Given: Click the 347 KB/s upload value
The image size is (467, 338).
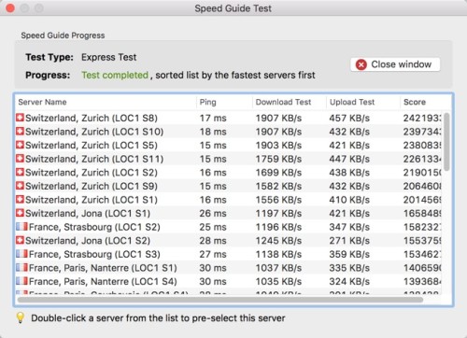Looking at the screenshot, I should [x=349, y=227].
